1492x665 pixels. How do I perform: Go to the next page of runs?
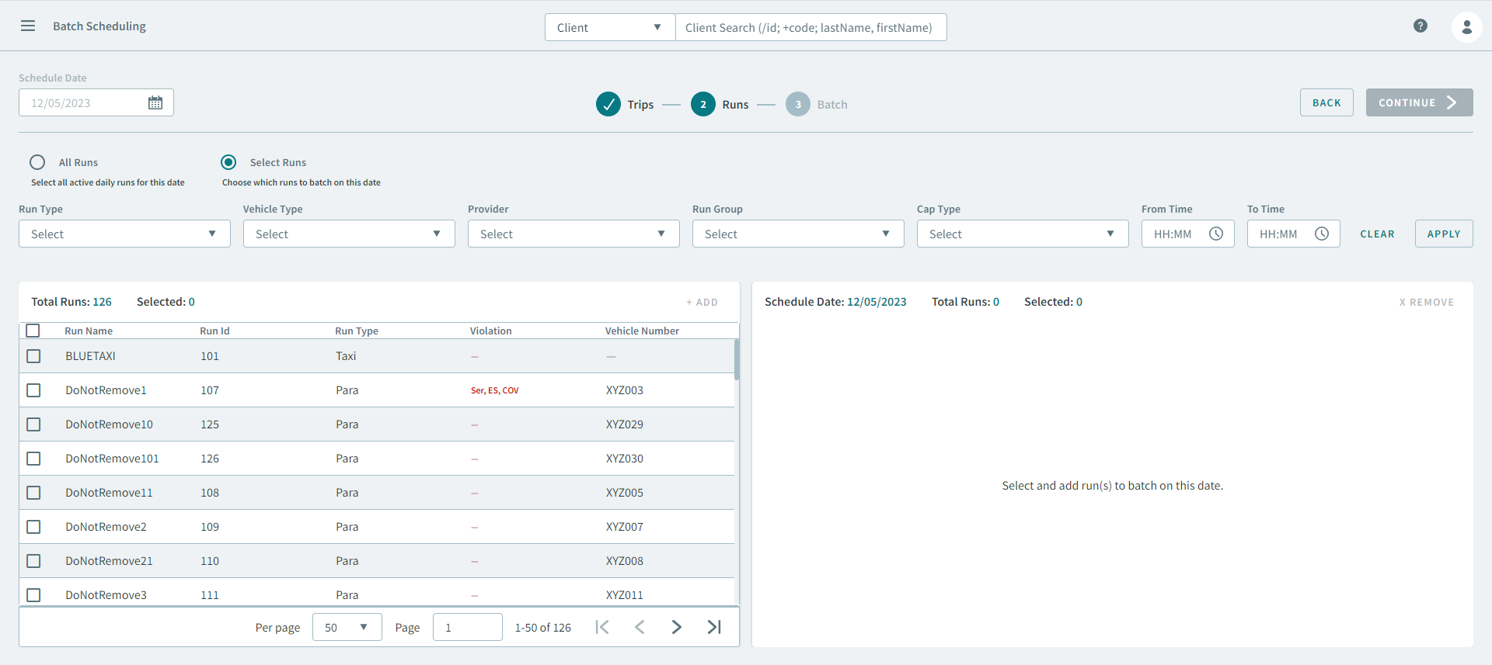click(x=676, y=627)
